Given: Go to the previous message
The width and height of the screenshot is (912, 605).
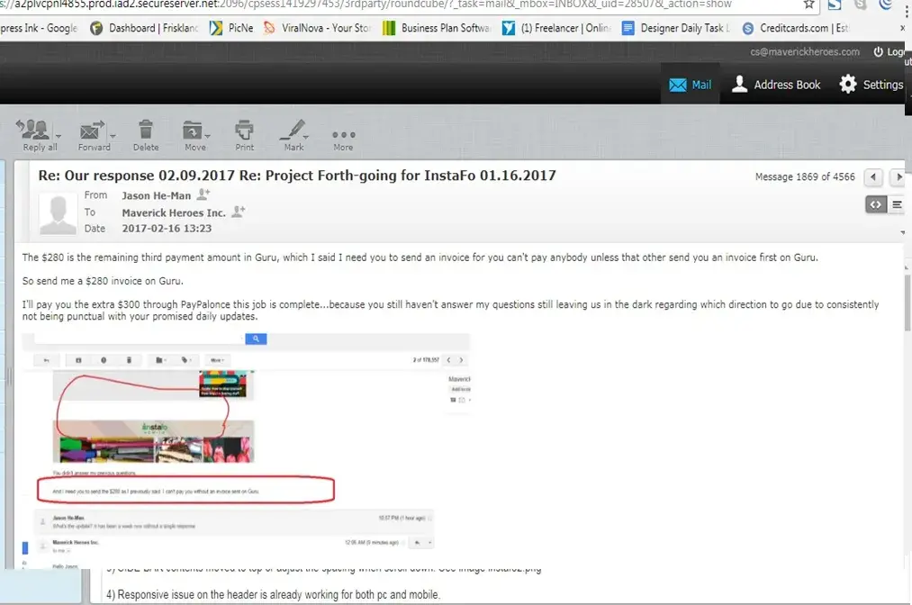Looking at the screenshot, I should point(872,177).
